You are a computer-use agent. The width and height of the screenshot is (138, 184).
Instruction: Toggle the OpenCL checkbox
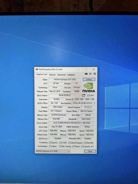click(50, 142)
